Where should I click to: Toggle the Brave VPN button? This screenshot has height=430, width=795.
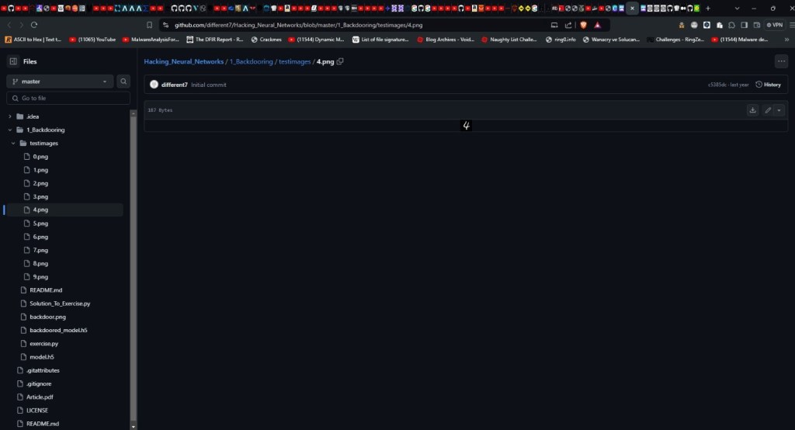click(x=774, y=25)
